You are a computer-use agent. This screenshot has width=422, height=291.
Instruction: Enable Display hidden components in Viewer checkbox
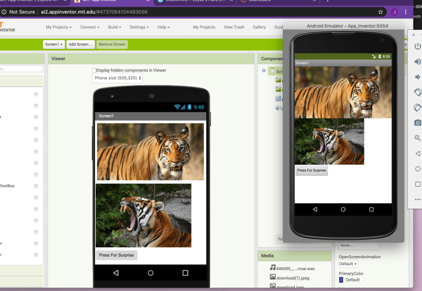[x=94, y=70]
